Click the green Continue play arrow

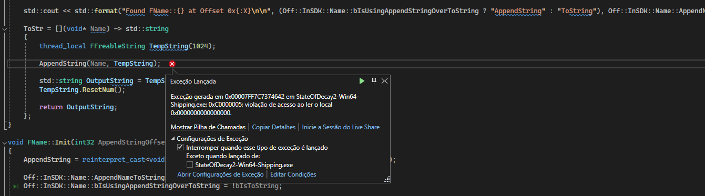(361, 81)
